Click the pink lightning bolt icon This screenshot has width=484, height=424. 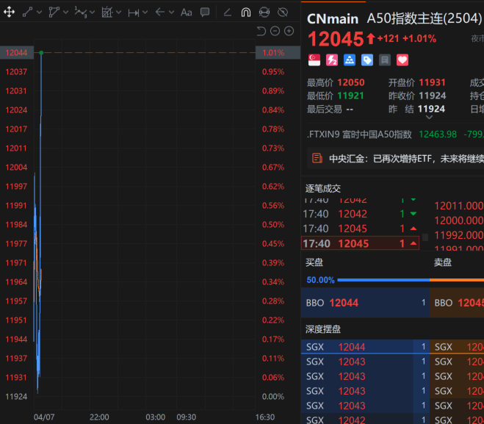tap(332, 60)
